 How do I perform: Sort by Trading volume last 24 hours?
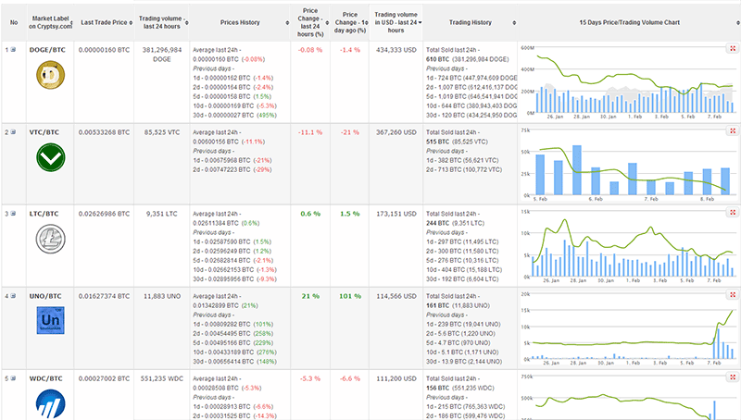(x=161, y=22)
